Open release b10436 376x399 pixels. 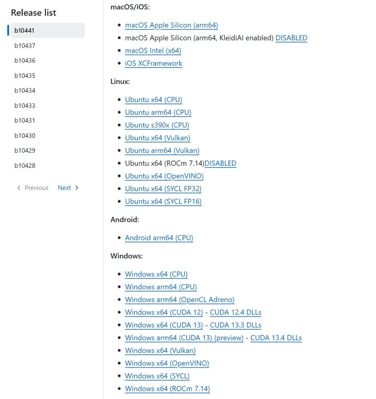pyautogui.click(x=25, y=61)
